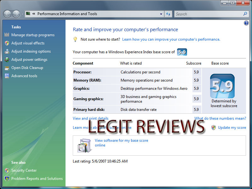Click the magnifier icon in Search box

click(245, 14)
